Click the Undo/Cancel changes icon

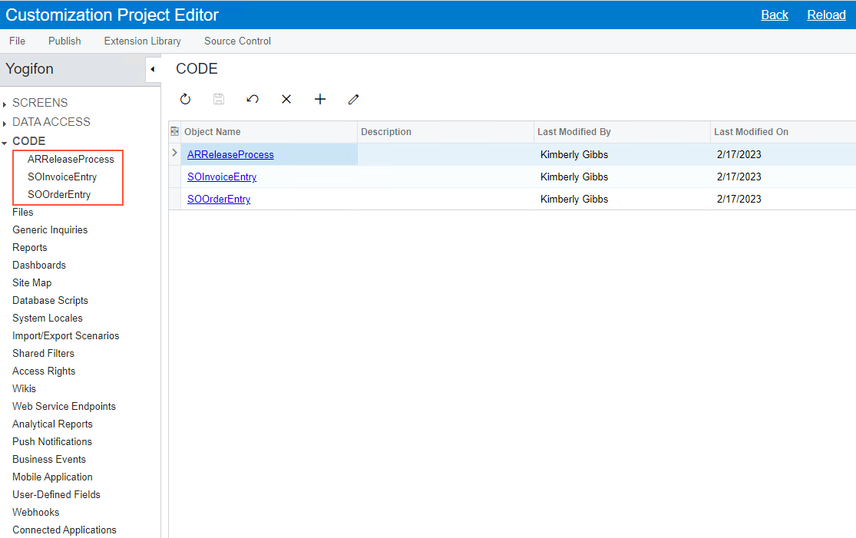tap(253, 99)
